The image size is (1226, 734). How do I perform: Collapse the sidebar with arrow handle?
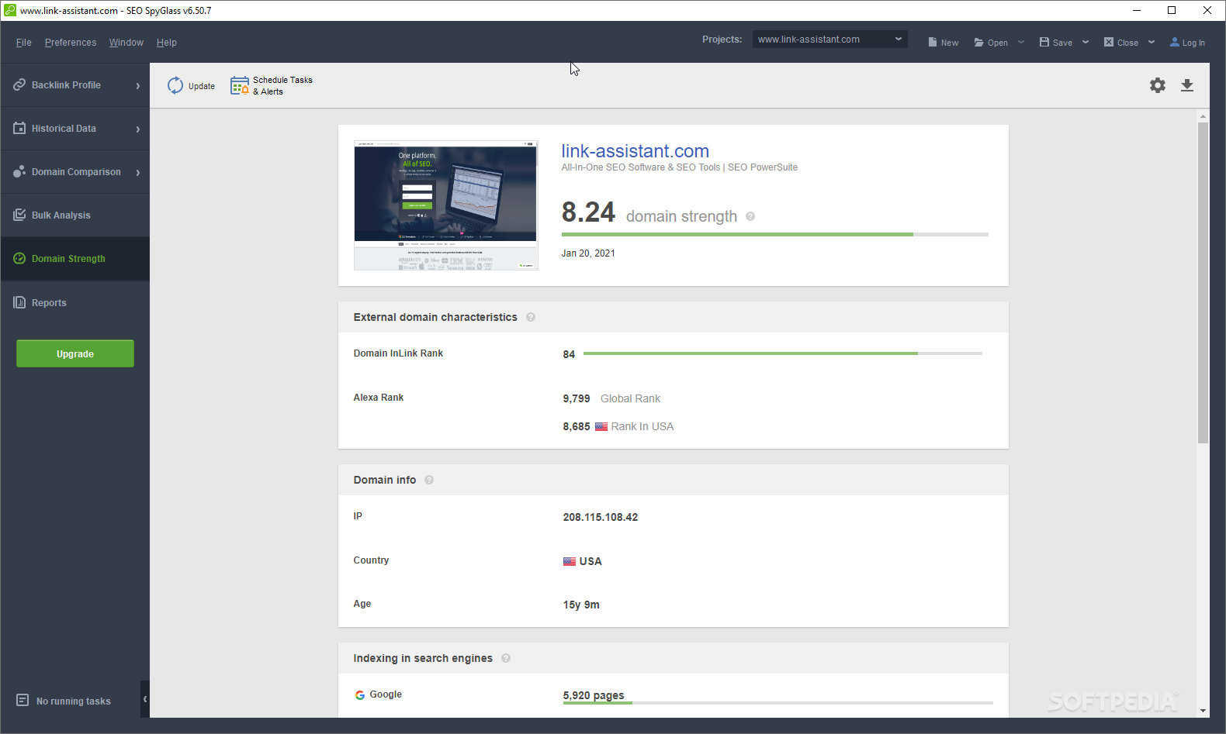pos(145,699)
